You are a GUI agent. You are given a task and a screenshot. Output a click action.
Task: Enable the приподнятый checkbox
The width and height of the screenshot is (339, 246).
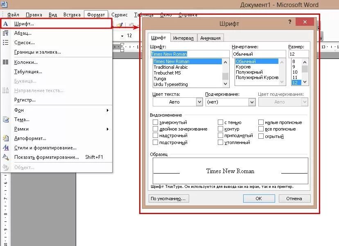tap(220, 135)
